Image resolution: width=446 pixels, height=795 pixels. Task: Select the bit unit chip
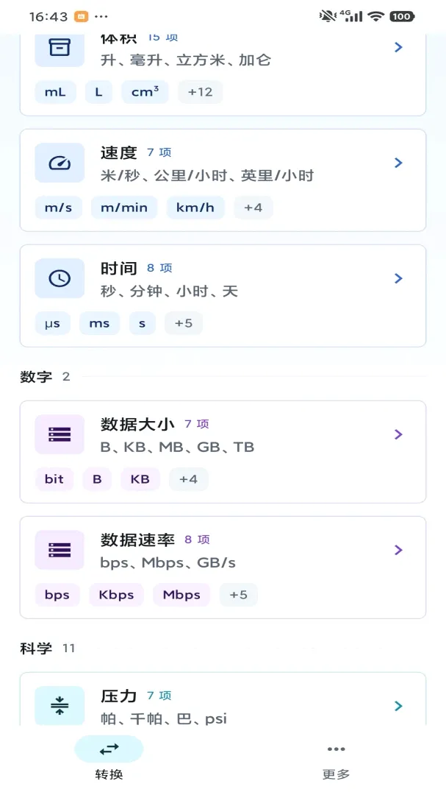54,479
